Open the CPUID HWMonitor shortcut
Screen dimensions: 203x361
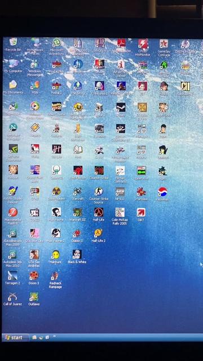(x=143, y=43)
